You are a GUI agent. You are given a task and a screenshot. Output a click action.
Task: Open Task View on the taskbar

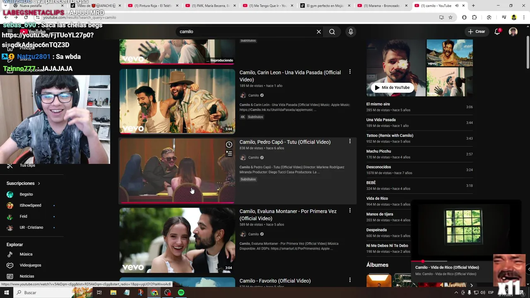point(99,293)
